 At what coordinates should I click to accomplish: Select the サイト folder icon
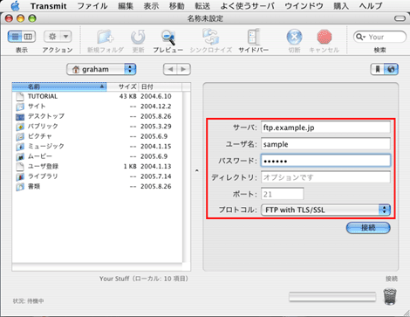click(x=20, y=107)
